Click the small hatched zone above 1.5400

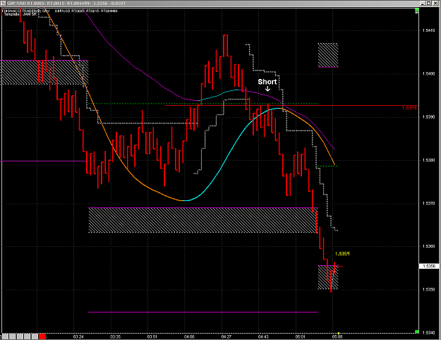pos(328,55)
